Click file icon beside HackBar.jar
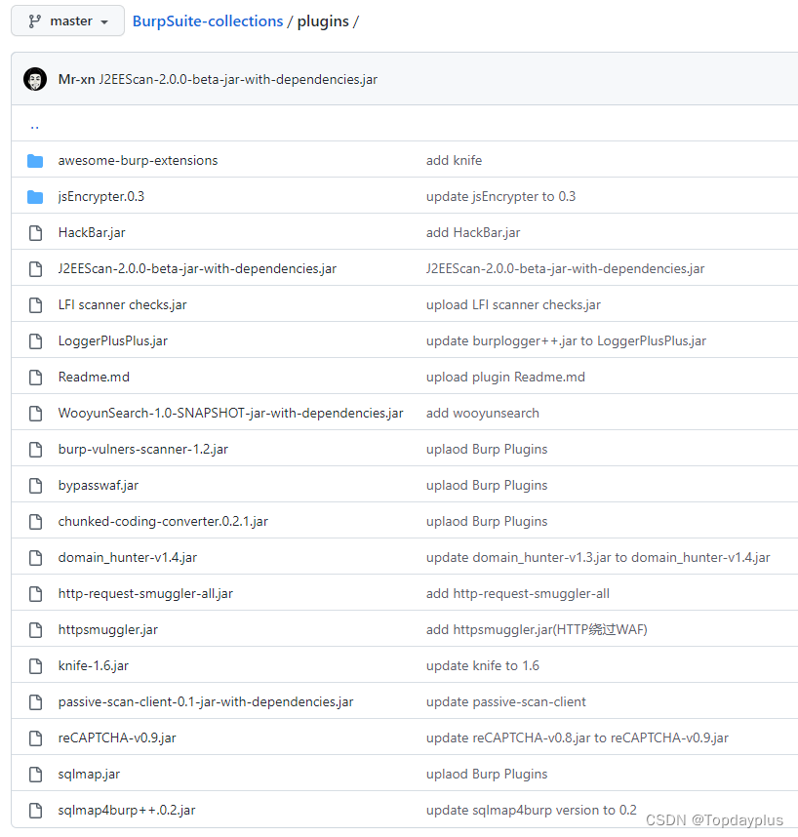This screenshot has width=798, height=837. 36,233
